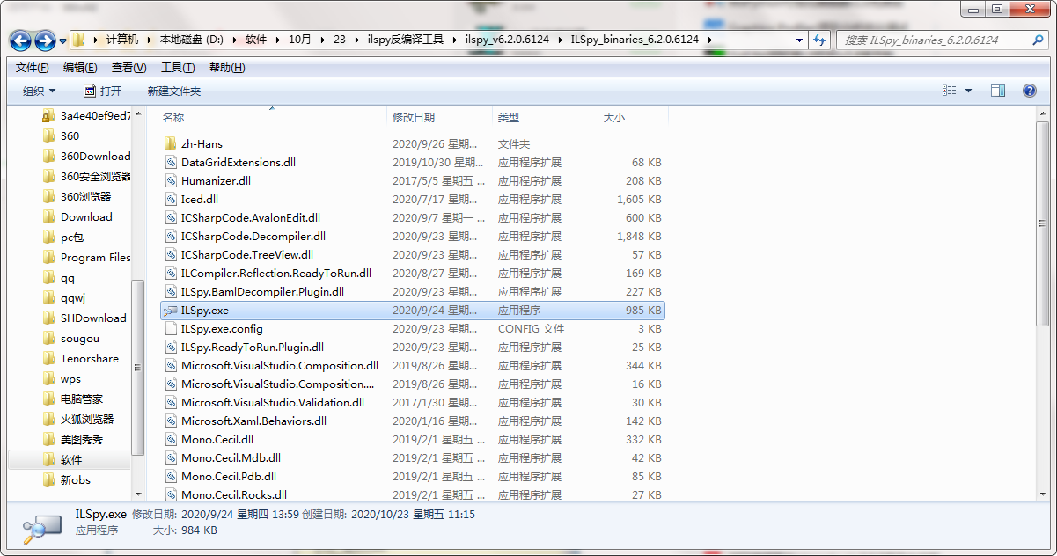
Task: Open the help question mark icon
Action: tap(1030, 91)
